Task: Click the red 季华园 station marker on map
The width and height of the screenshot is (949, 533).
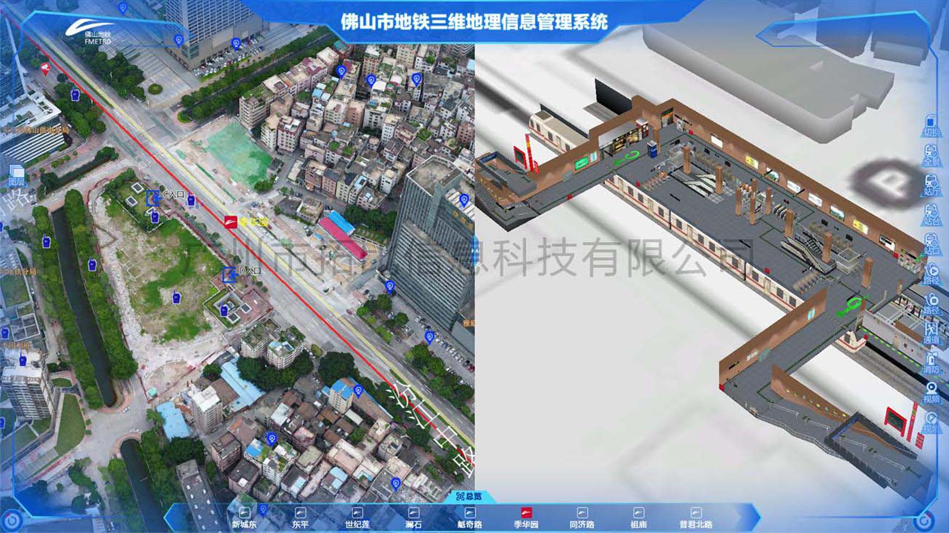Action: click(231, 222)
